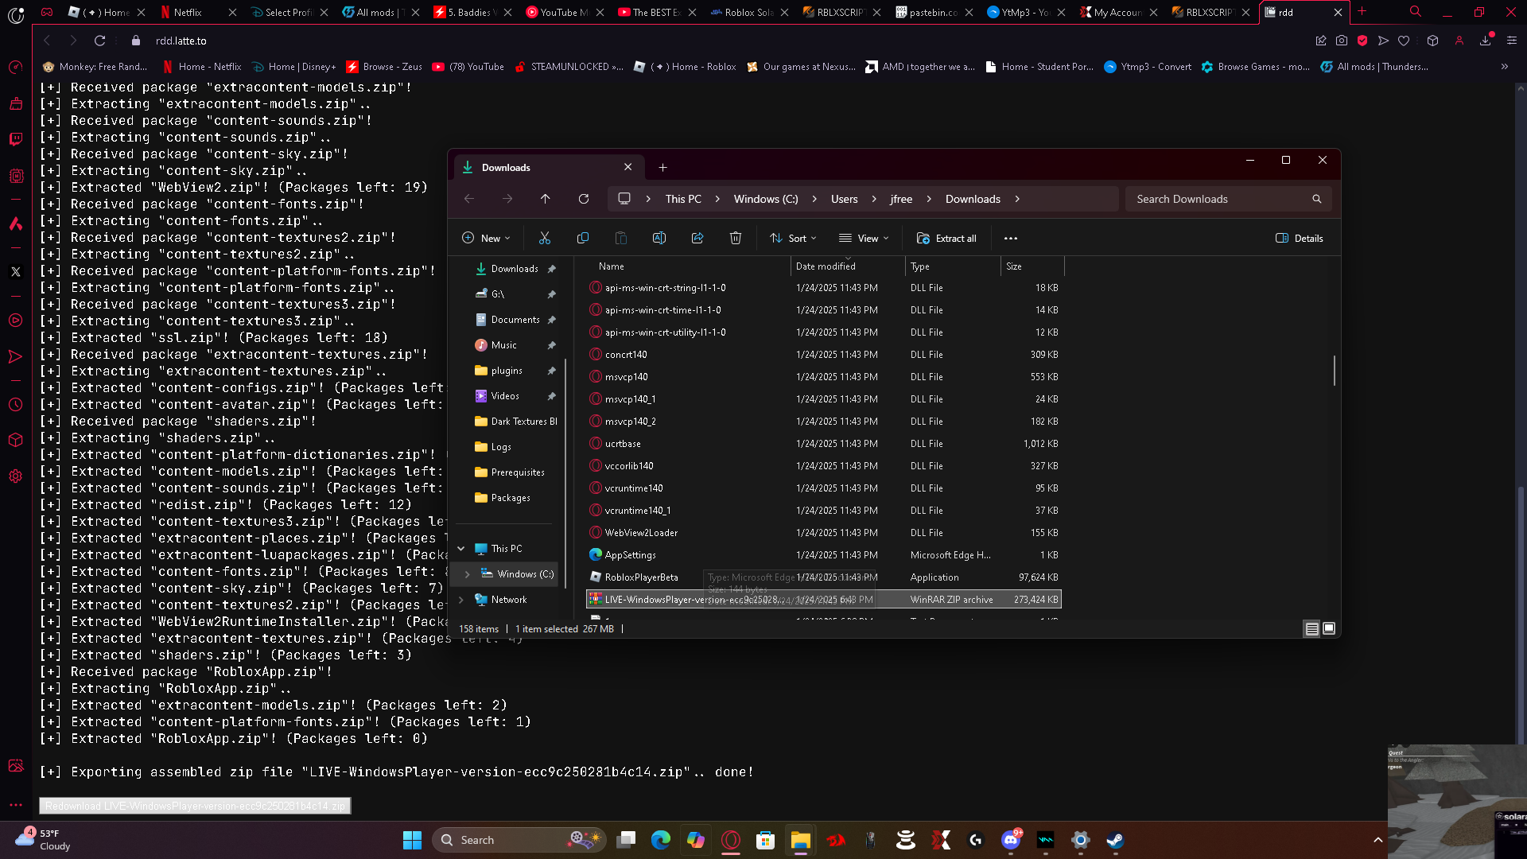Go up one folder level
1527x859 pixels.
(x=546, y=199)
